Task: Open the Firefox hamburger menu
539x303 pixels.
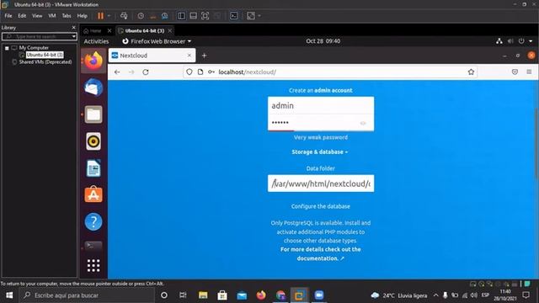Action: pyautogui.click(x=529, y=72)
